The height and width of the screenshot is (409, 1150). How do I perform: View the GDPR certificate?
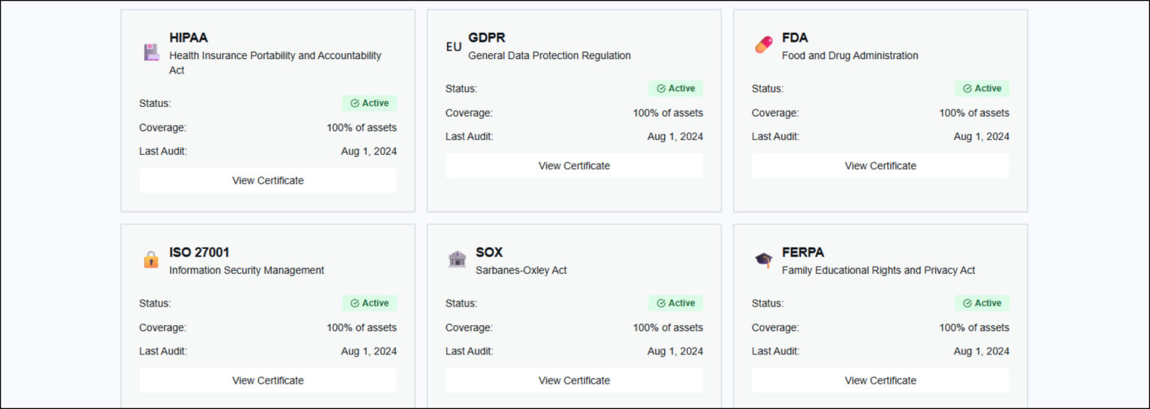(x=574, y=165)
